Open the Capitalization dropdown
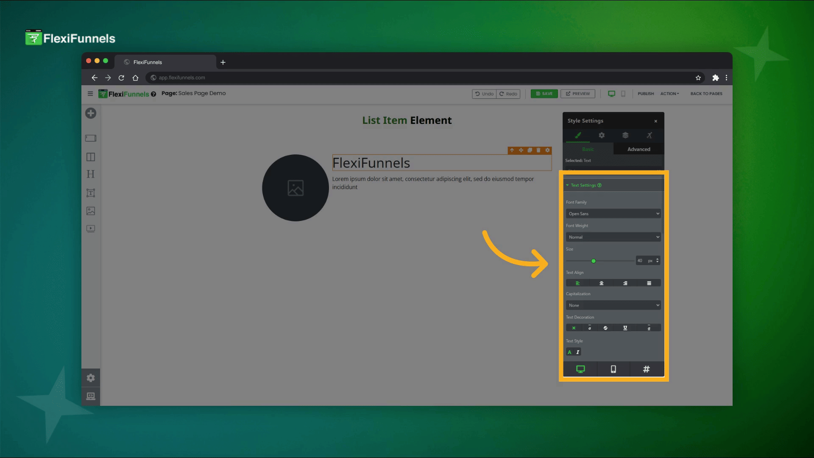 [x=613, y=305]
